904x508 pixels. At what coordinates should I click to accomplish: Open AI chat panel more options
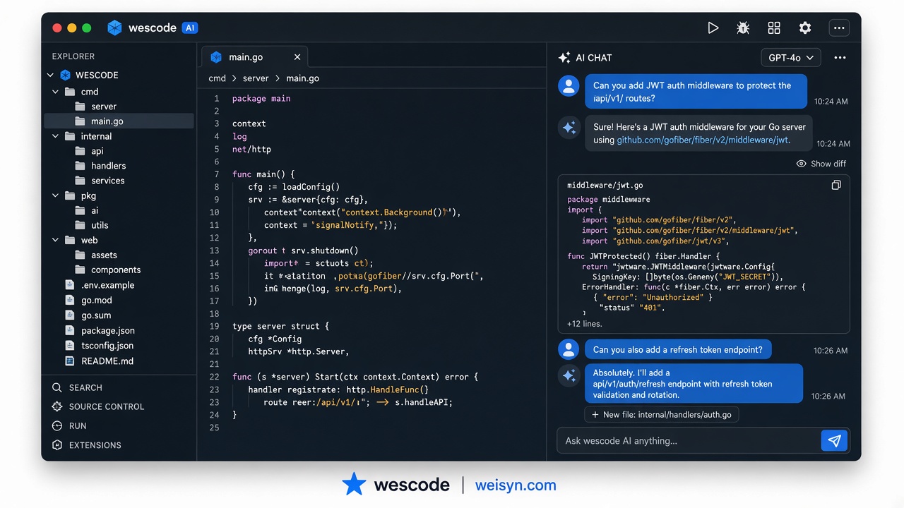[840, 58]
